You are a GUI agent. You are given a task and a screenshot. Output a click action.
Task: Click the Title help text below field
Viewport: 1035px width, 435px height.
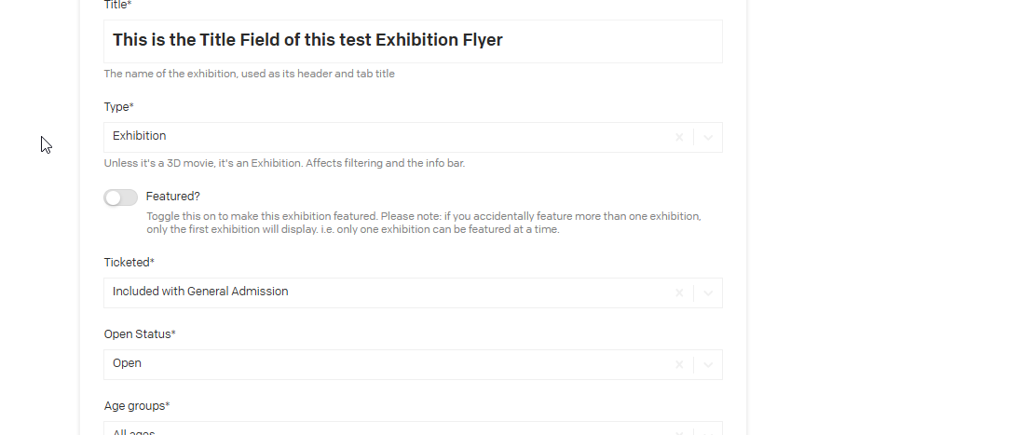coord(249,74)
